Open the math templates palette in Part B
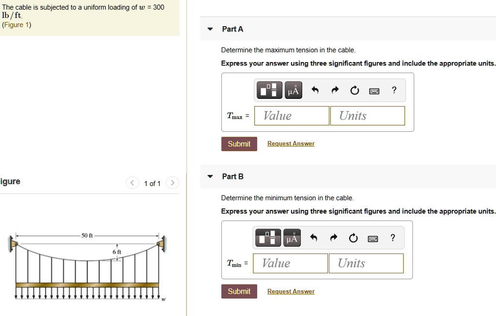Viewport: 496px width, 316px height. [267, 237]
